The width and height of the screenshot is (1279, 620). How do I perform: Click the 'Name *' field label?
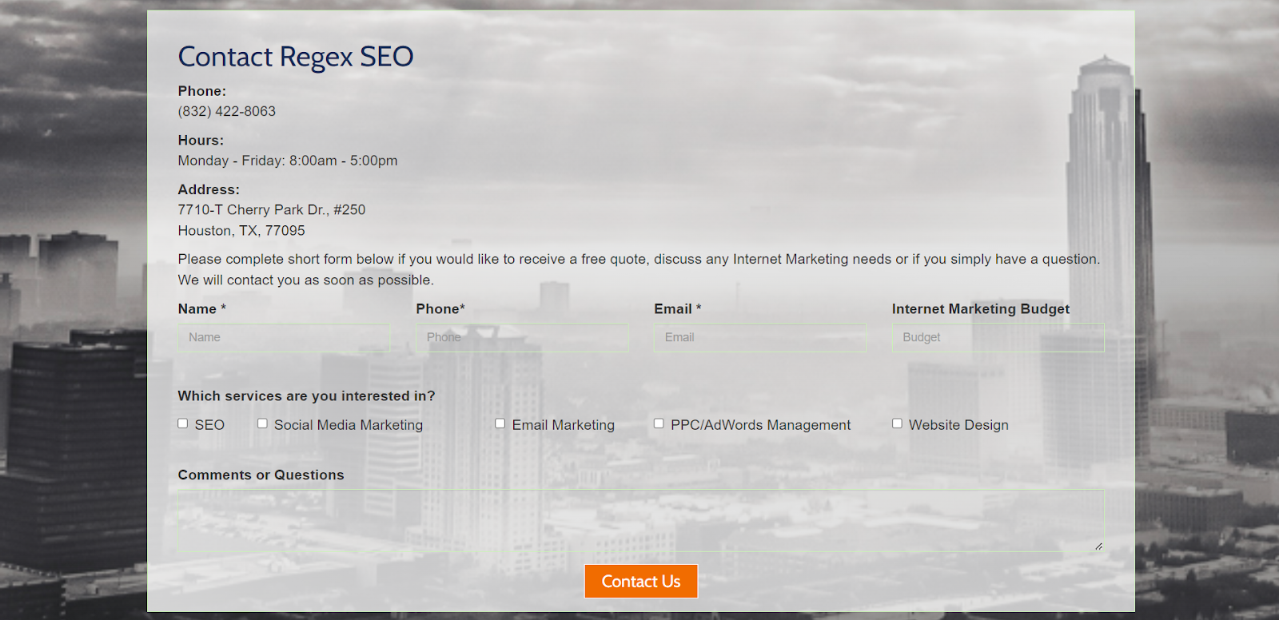click(x=202, y=309)
